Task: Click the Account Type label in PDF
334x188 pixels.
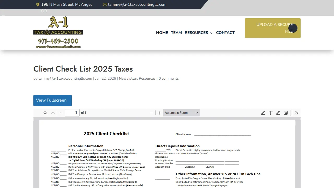Action: [163, 167]
